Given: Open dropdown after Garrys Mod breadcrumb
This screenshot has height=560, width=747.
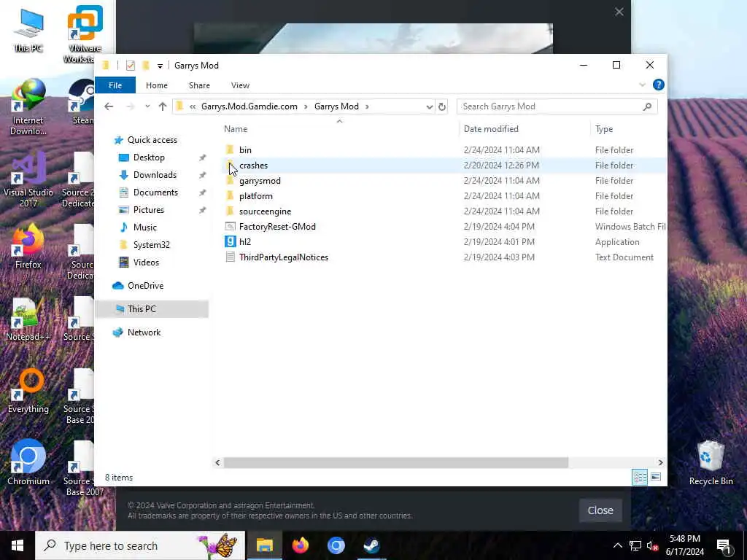Looking at the screenshot, I should (x=367, y=106).
